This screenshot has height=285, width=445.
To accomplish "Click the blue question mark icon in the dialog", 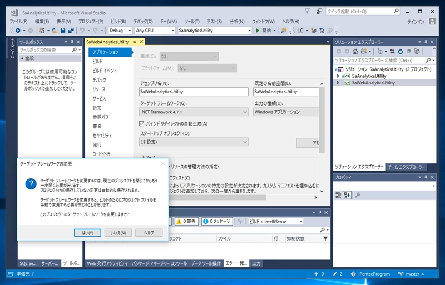I will [31, 184].
